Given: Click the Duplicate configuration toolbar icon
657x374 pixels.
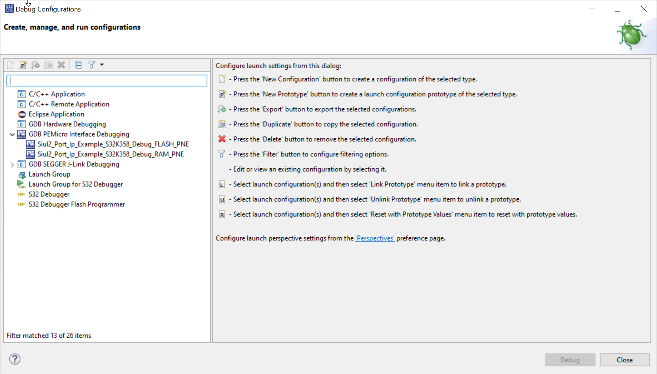Looking at the screenshot, I should pyautogui.click(x=48, y=65).
